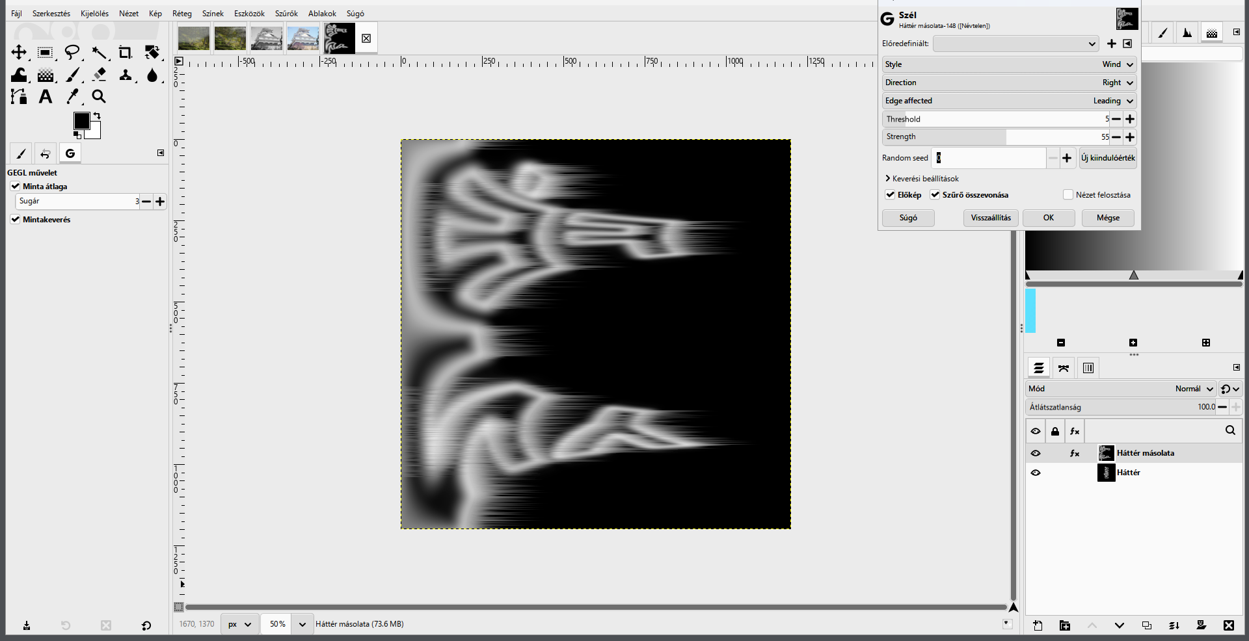Select the Crop tool
Viewport: 1249px width, 641px height.
pos(125,52)
